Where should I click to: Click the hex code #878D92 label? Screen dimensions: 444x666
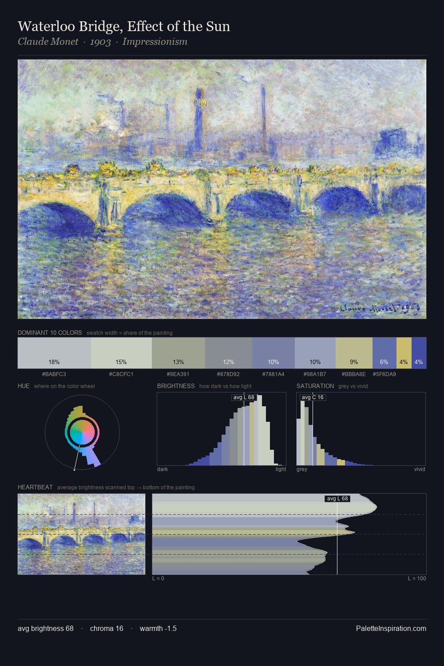point(228,374)
